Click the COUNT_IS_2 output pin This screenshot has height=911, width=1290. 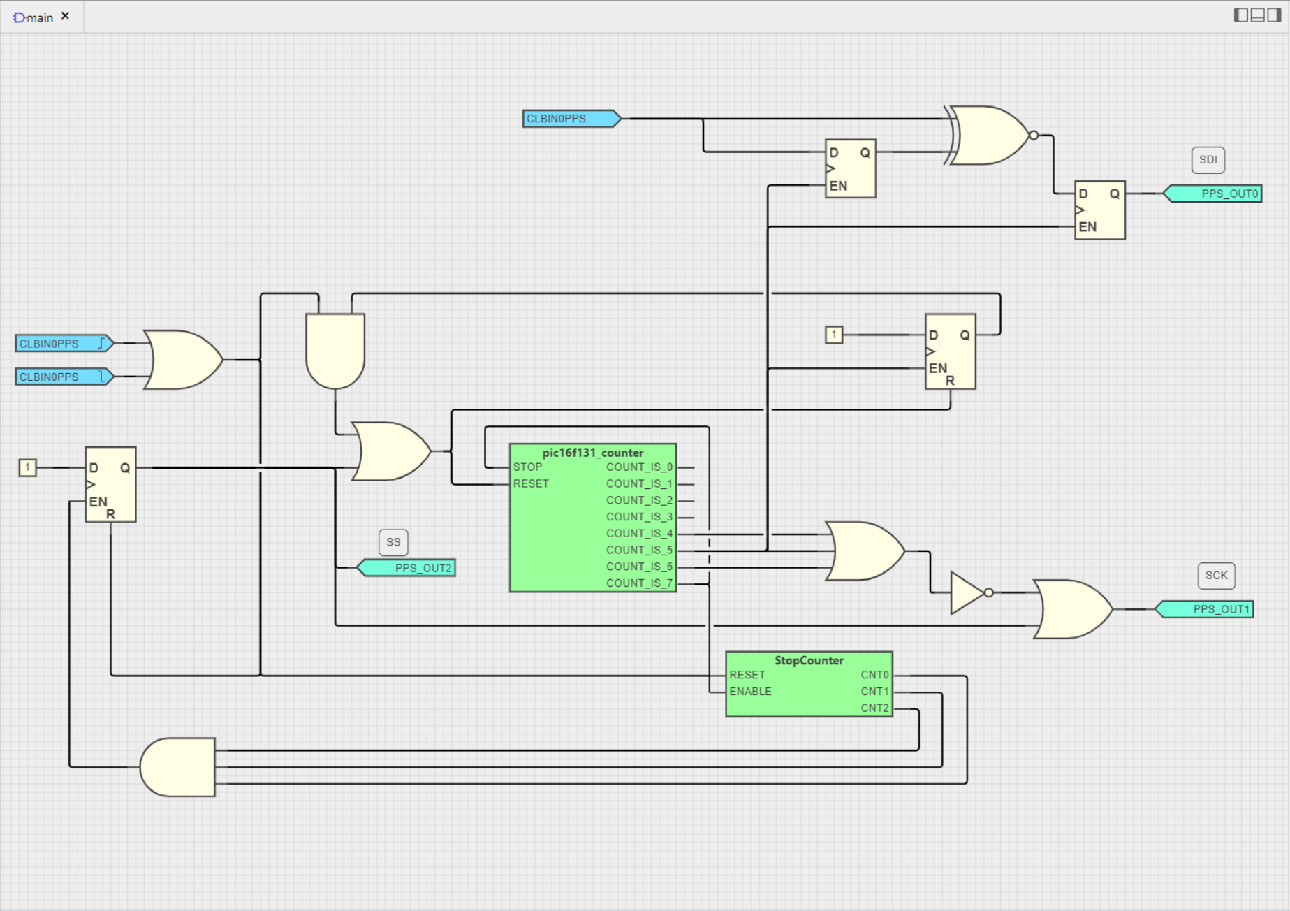pos(639,500)
